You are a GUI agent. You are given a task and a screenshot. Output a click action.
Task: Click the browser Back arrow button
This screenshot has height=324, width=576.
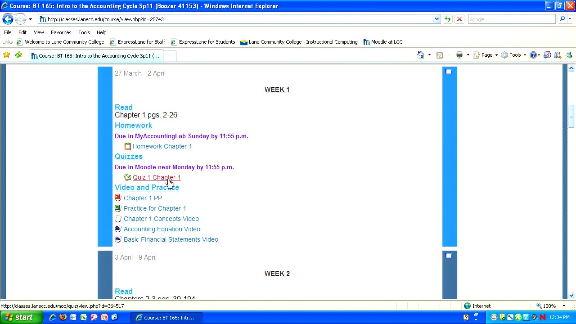[x=8, y=19]
